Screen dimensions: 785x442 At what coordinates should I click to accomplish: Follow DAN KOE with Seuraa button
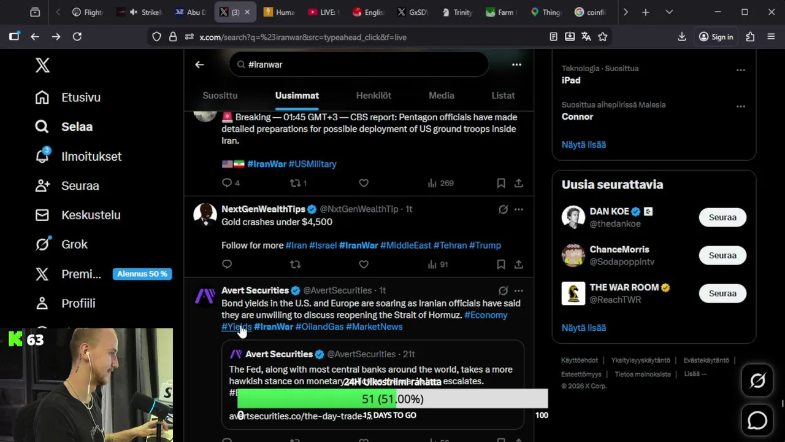722,217
